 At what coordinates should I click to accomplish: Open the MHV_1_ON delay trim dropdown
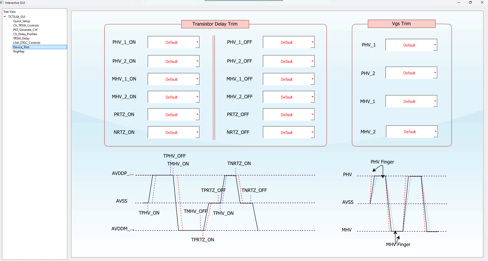(x=173, y=79)
